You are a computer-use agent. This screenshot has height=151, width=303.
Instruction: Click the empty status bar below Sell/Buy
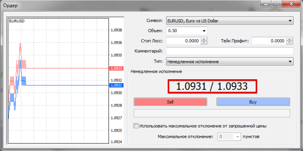(x=212, y=113)
